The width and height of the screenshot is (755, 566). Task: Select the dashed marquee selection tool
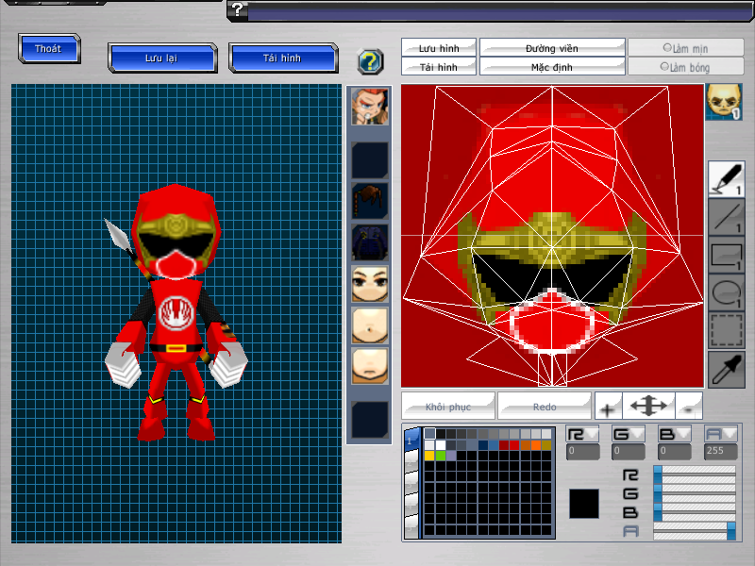pyautogui.click(x=726, y=330)
